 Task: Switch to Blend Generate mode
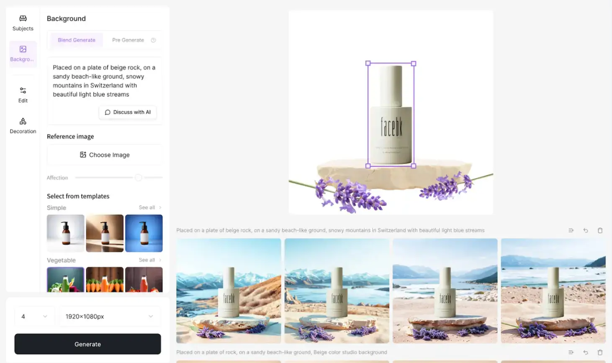tap(77, 40)
